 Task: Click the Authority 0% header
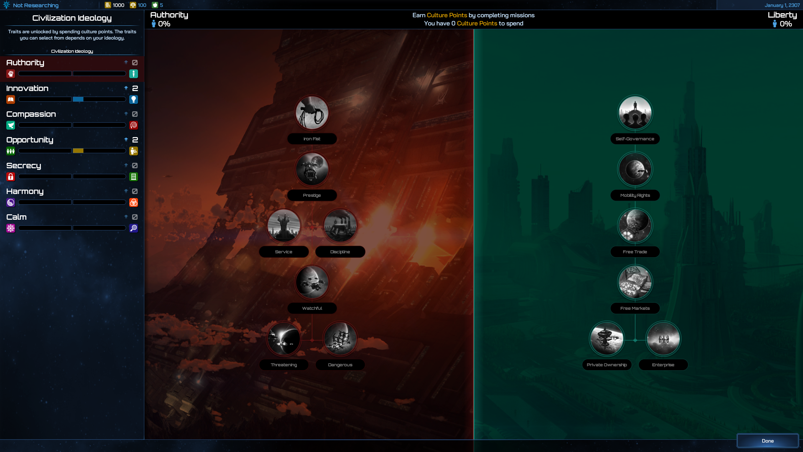(169, 19)
